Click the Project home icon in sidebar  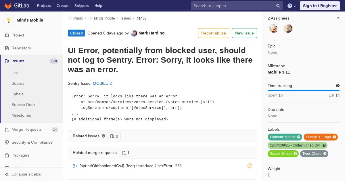7,35
